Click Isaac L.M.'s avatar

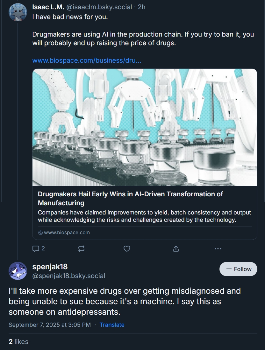18,12
